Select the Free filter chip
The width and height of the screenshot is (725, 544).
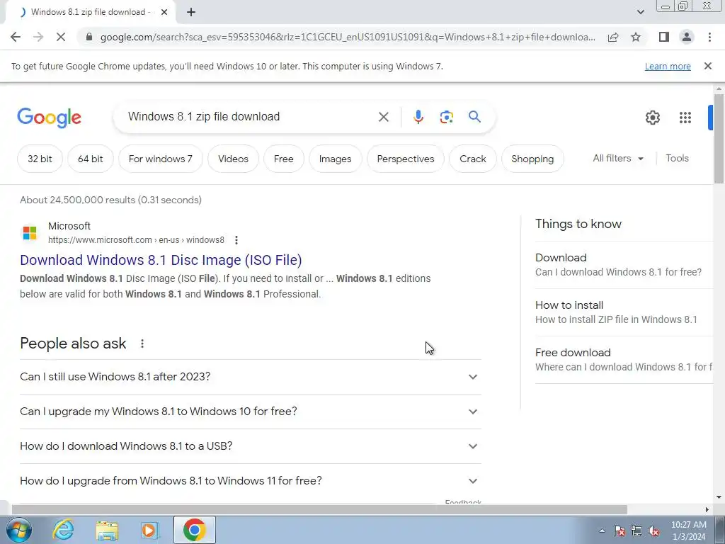pos(283,159)
